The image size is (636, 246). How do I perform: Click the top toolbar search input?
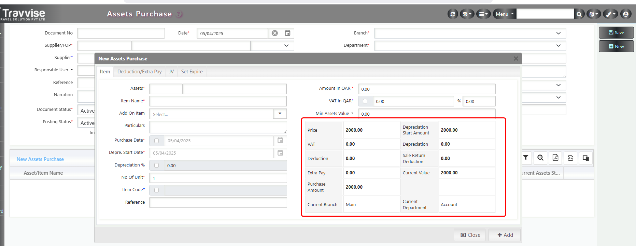tap(545, 14)
